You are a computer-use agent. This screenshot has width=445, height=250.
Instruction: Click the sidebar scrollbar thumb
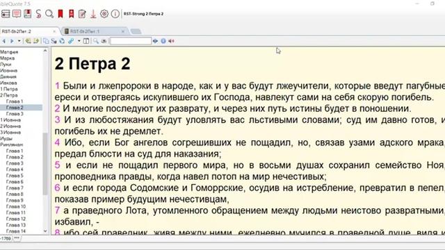click(45, 164)
